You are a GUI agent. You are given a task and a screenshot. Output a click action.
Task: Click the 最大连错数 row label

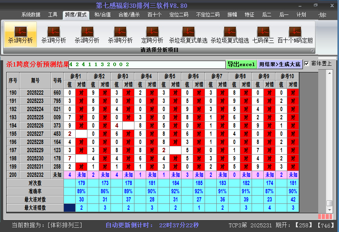35,208
